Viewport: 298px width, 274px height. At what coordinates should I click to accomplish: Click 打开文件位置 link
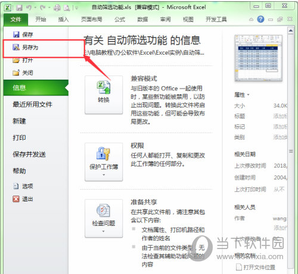click(x=256, y=267)
